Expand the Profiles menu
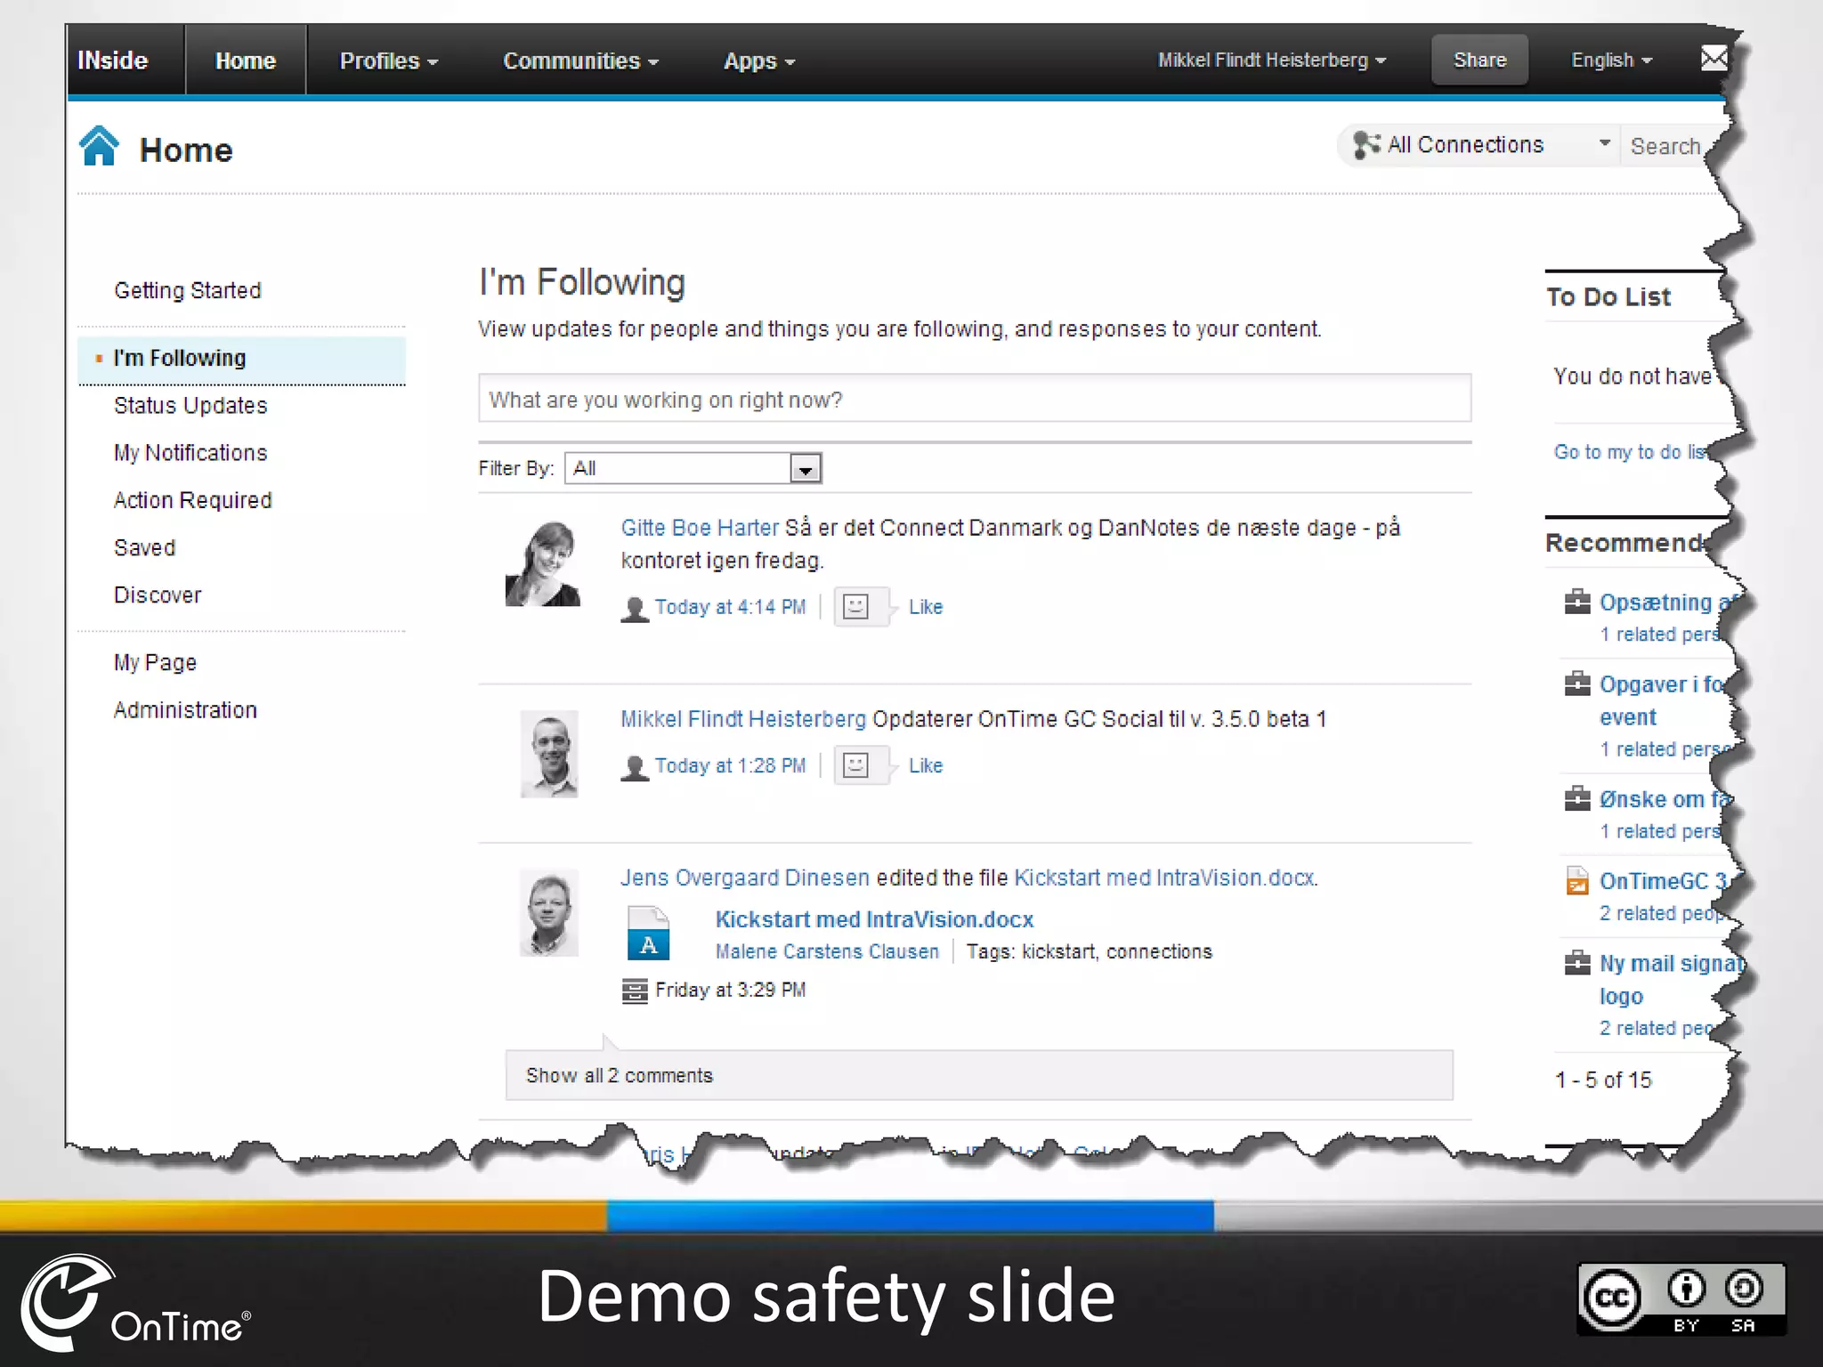 coord(389,61)
